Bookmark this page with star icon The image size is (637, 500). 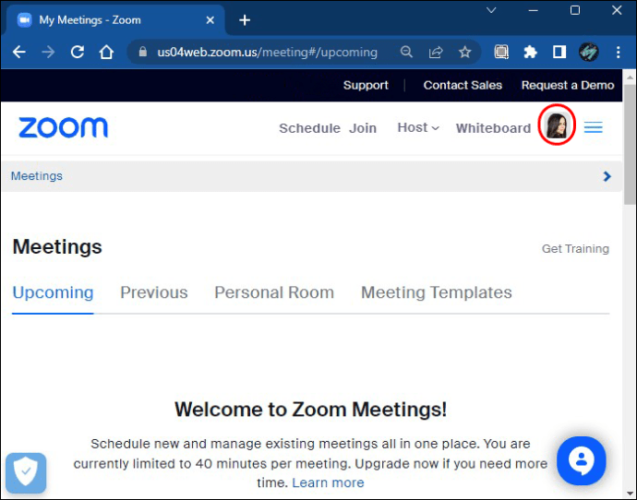click(464, 52)
